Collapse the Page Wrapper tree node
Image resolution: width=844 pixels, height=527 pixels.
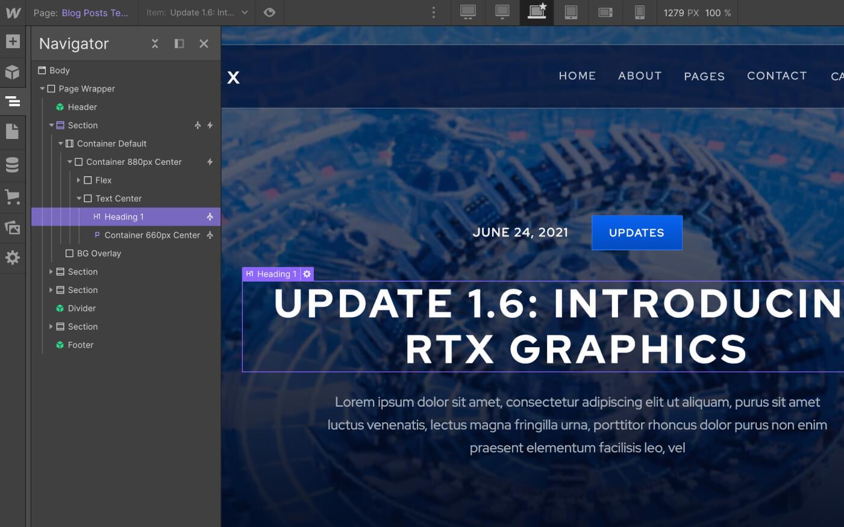point(42,88)
